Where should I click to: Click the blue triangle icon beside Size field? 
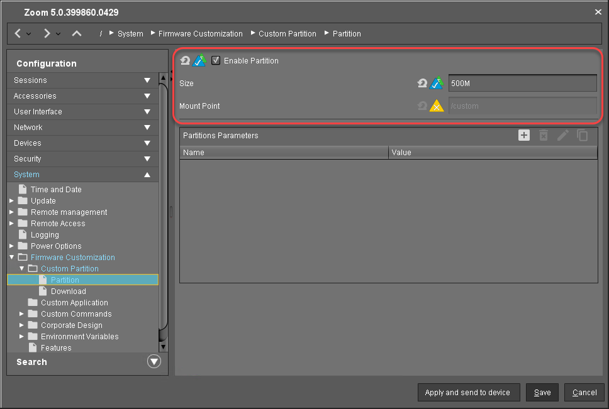437,83
